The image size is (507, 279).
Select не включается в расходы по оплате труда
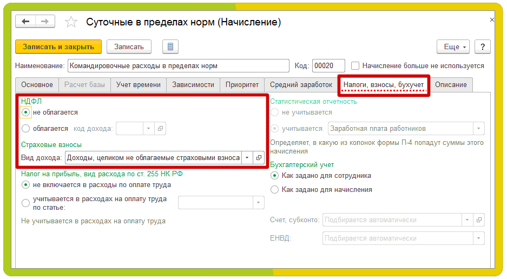pos(25,185)
